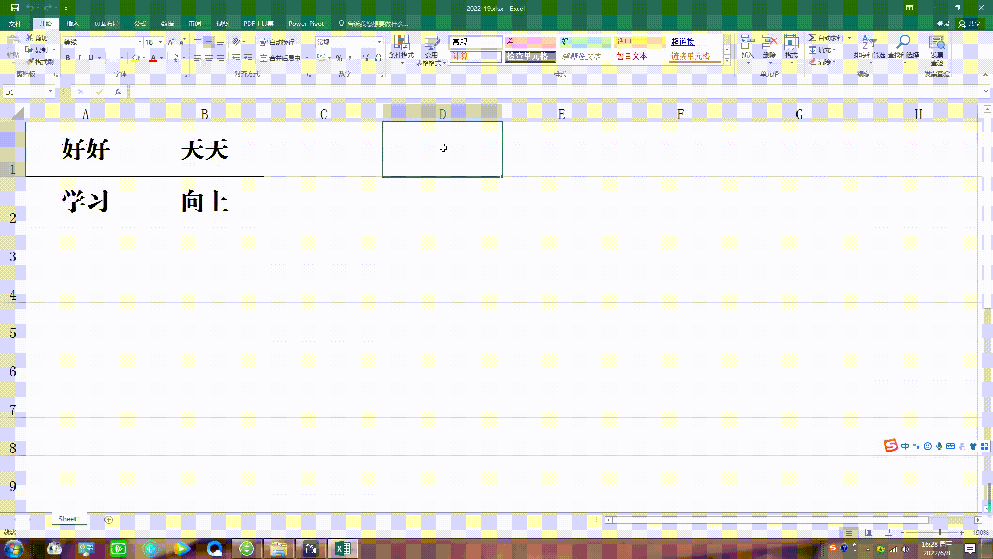The width and height of the screenshot is (993, 559).
Task: Expand the AutoSum (自动求和) dropdown arrow
Action: [x=849, y=38]
